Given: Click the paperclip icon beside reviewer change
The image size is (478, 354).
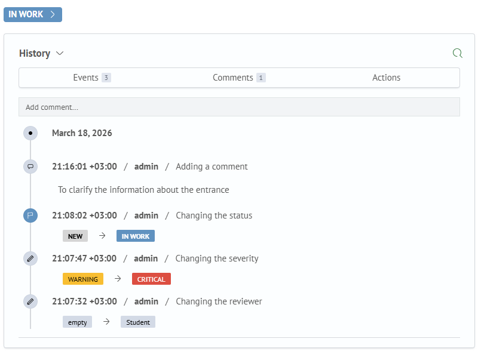Looking at the screenshot, I should 30,301.
